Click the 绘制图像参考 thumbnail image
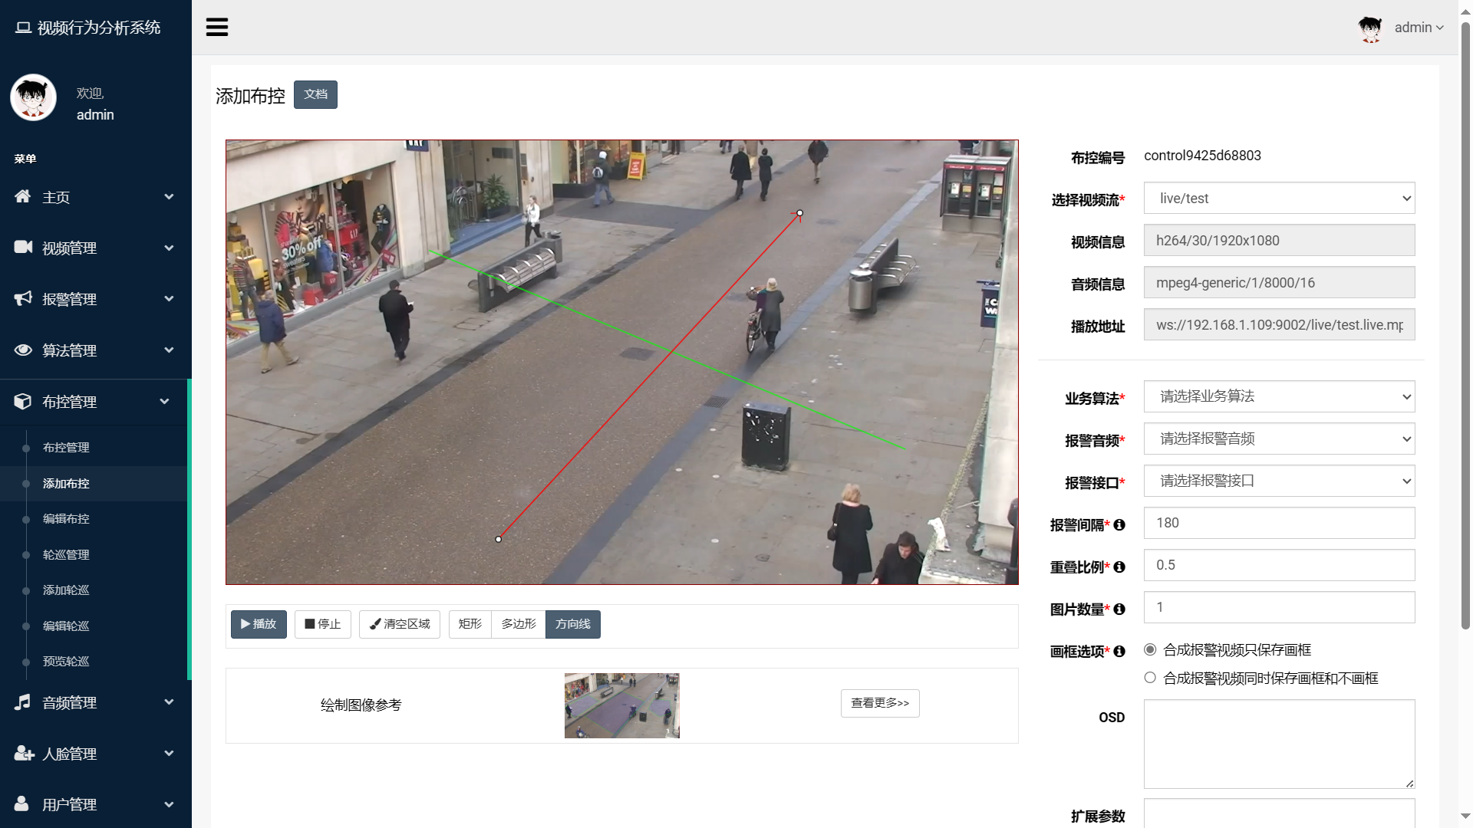Image resolution: width=1473 pixels, height=828 pixels. click(621, 705)
